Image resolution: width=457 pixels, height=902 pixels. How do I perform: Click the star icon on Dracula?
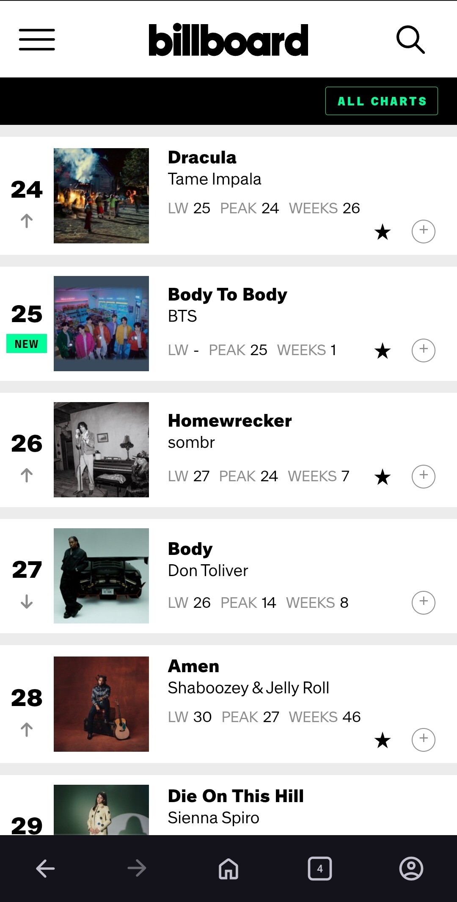[383, 232]
